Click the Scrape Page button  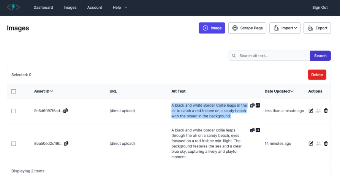click(247, 28)
